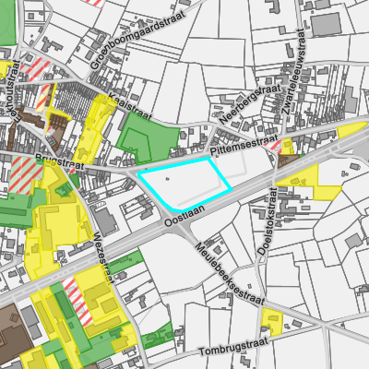Viewport: 369px width, 369px height.
Task: Click the Oostlaan street label
Action: pos(184,216)
